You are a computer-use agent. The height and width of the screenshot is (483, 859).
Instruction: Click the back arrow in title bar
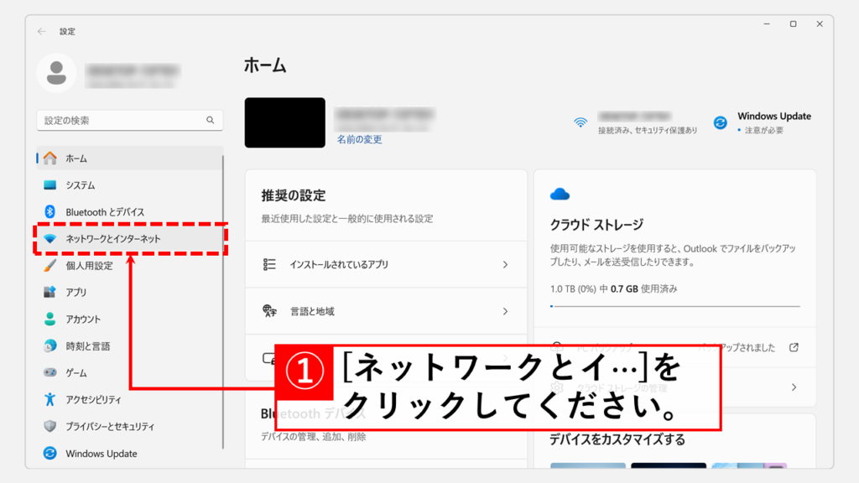coord(42,31)
